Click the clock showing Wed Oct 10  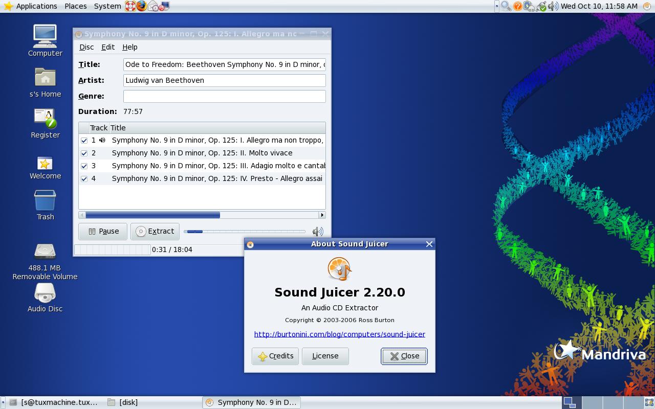tap(599, 6)
